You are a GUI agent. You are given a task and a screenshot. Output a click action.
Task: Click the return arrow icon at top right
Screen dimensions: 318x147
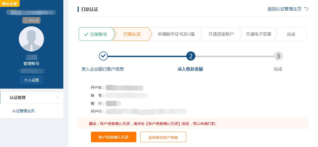[x=306, y=9]
